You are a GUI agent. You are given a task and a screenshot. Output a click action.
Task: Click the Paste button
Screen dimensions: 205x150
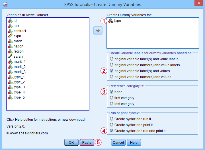pos(87,142)
